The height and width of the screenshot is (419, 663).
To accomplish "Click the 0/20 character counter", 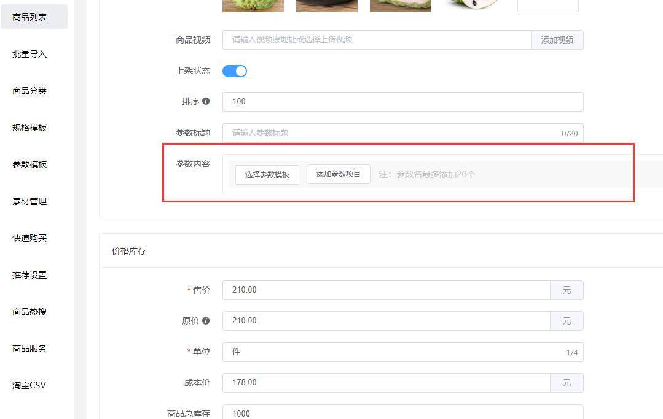I will pyautogui.click(x=570, y=133).
